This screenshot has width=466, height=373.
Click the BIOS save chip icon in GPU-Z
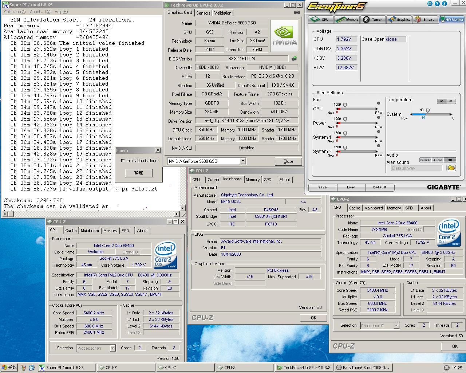pyautogui.click(x=294, y=58)
